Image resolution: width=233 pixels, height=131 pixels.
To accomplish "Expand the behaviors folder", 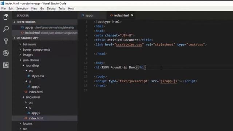I will pos(20,44).
